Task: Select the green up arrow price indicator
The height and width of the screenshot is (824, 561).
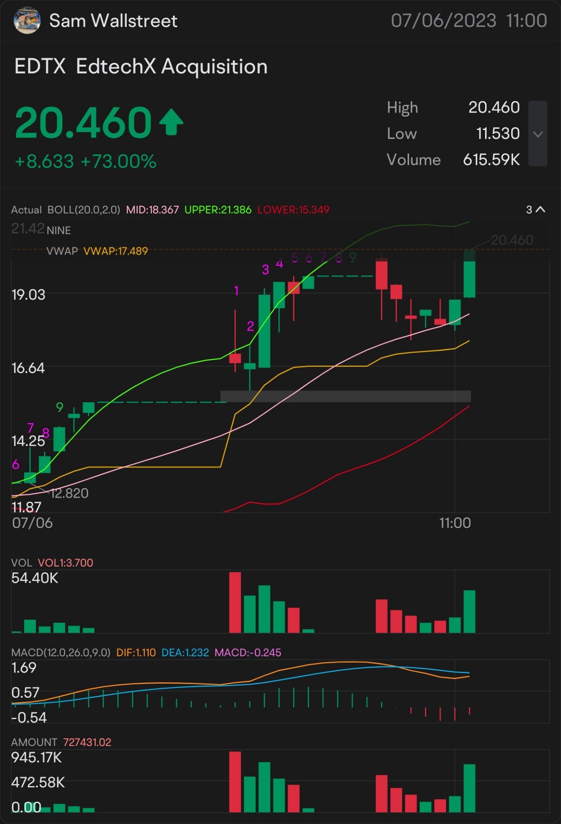Action: [x=171, y=122]
